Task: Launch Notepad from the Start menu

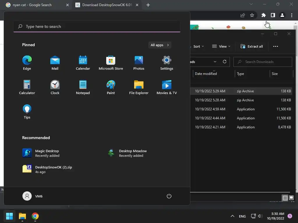Action: (83, 87)
